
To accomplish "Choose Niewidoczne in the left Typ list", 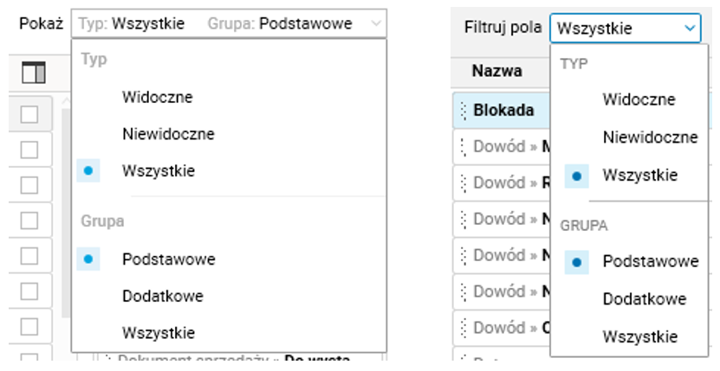I will (168, 134).
